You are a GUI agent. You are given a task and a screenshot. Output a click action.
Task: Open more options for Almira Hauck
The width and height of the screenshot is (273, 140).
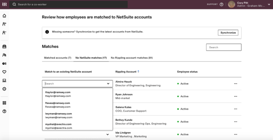click(236, 84)
